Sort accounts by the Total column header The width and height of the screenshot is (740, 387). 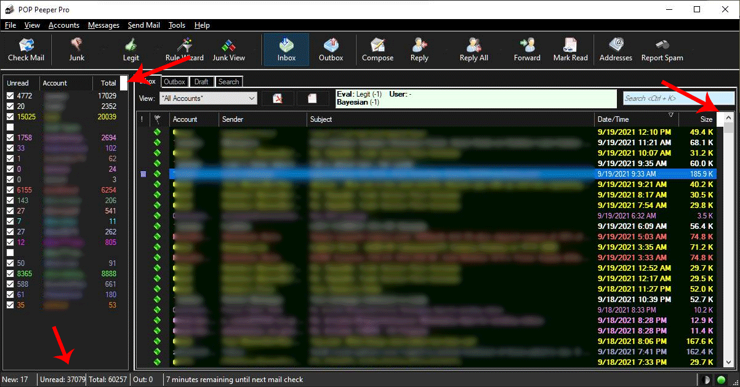coord(107,83)
